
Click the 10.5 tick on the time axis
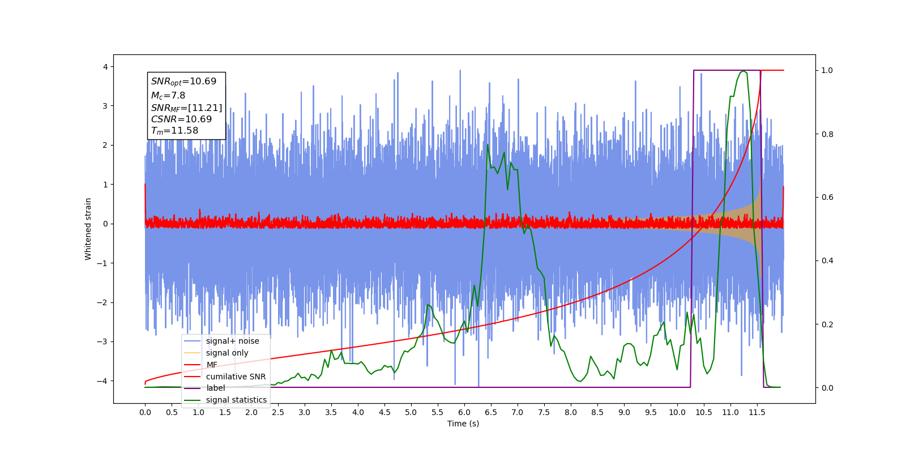pyautogui.click(x=704, y=412)
